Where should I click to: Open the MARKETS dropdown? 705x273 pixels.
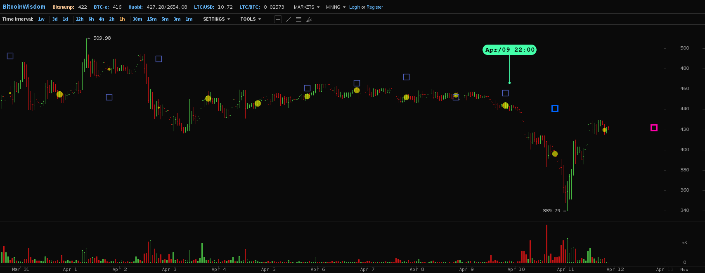(306, 7)
